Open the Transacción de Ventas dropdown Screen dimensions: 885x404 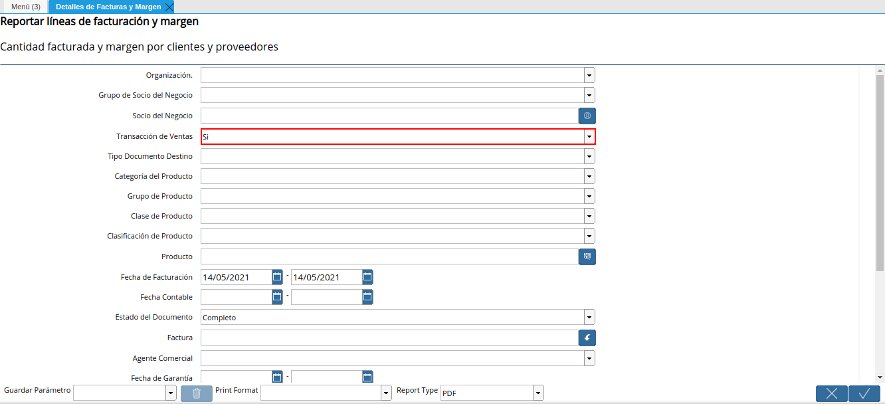589,136
